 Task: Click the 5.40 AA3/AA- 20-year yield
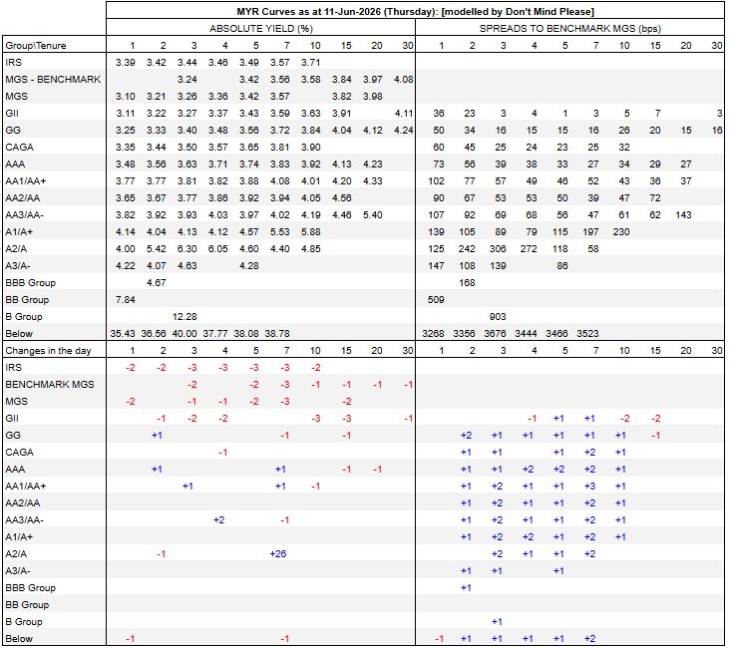372,214
